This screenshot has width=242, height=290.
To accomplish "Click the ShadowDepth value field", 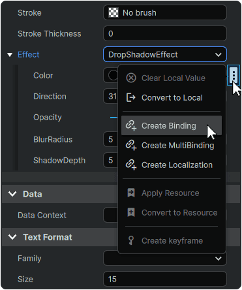I will (110, 160).
